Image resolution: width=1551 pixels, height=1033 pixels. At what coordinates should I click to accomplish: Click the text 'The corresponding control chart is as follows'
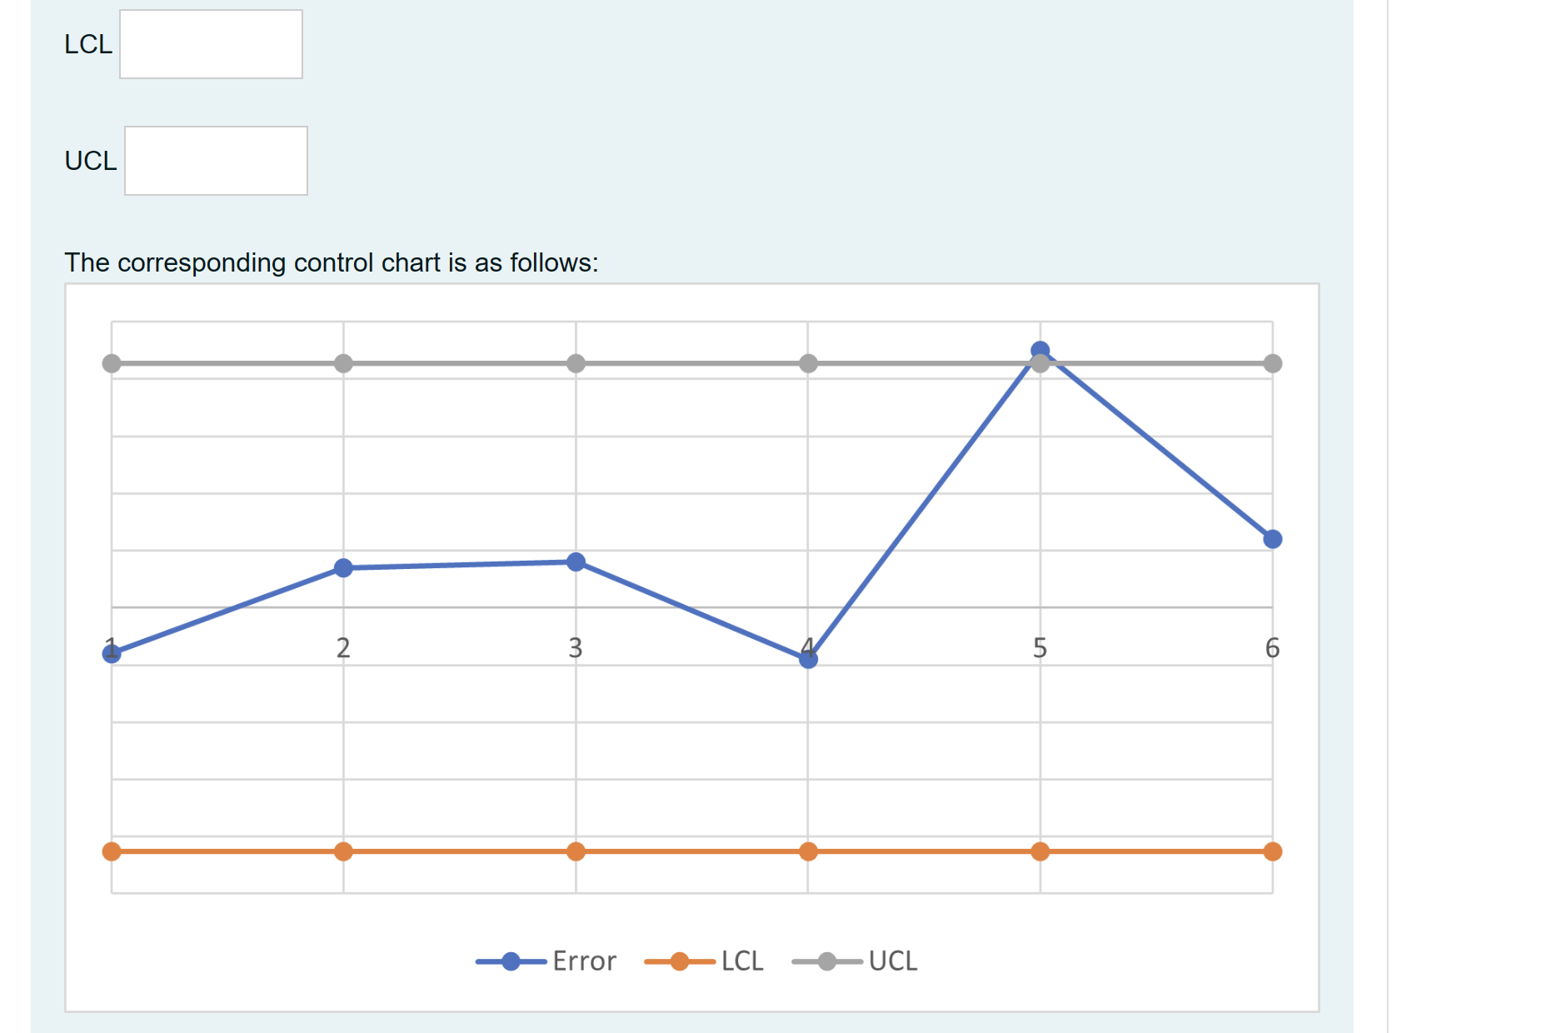click(332, 262)
